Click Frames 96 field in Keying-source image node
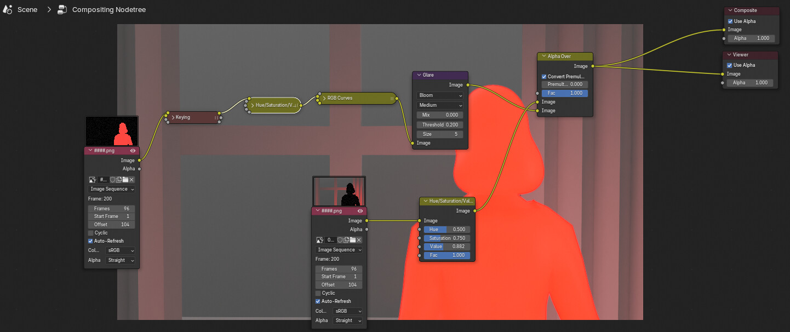 click(x=112, y=209)
